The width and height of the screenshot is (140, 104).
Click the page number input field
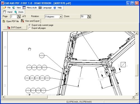tap(14, 17)
